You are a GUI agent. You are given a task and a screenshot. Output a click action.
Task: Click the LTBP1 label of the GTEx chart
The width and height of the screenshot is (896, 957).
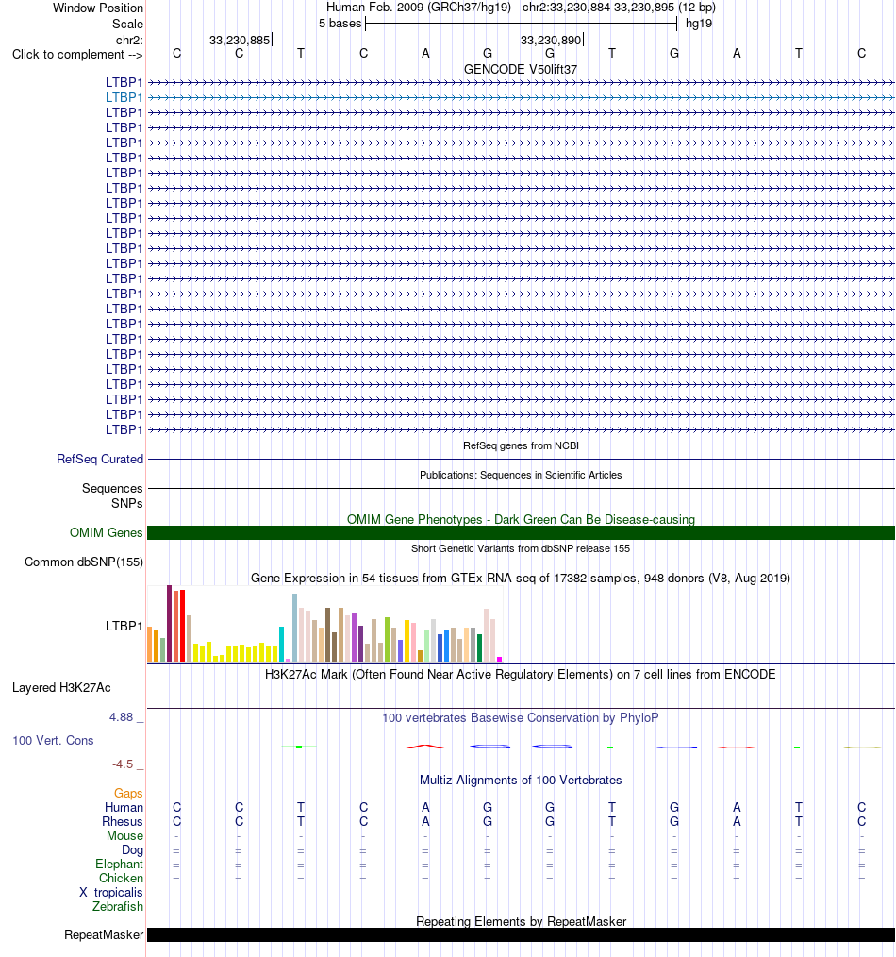pos(124,626)
